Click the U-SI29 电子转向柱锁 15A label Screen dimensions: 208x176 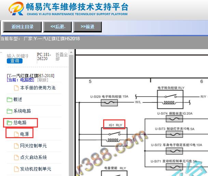pos(109,97)
